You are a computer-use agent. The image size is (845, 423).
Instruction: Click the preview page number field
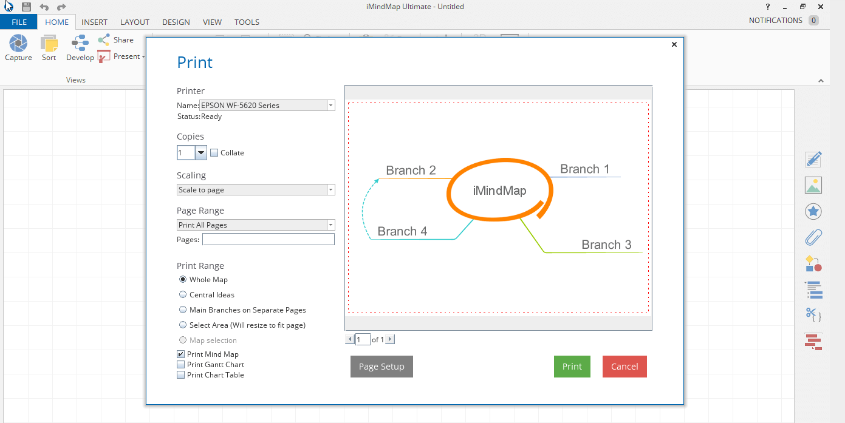click(363, 340)
